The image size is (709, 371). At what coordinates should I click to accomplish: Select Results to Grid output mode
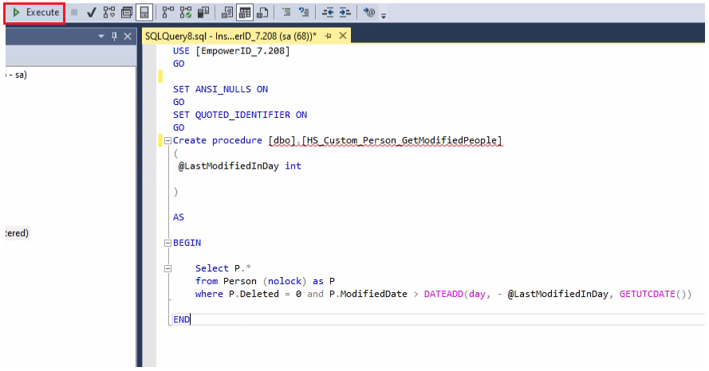245,13
